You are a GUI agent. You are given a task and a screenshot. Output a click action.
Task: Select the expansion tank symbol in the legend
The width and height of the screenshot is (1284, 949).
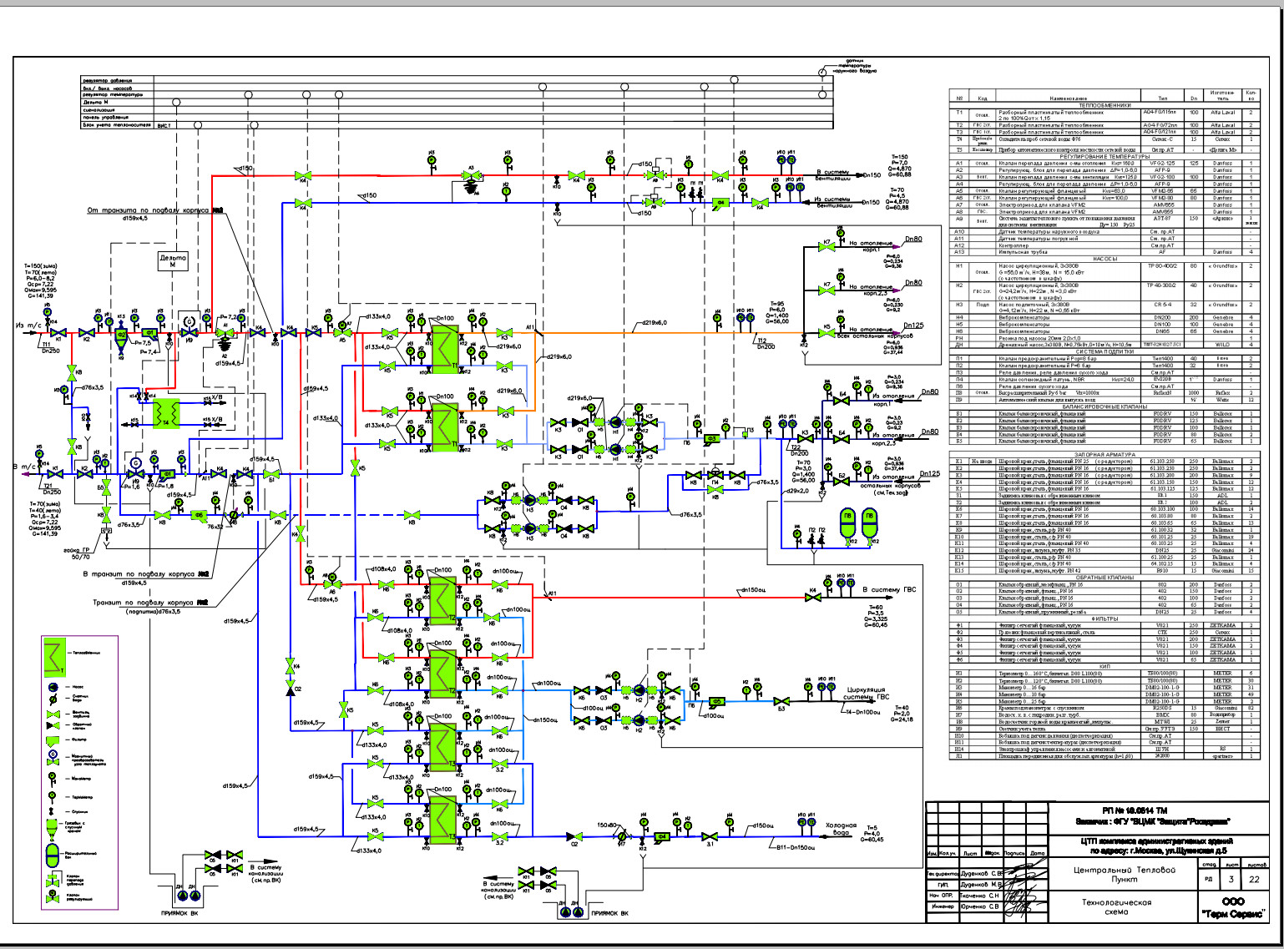point(52,853)
